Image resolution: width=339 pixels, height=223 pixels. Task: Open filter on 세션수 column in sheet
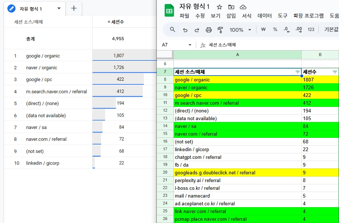pyautogui.click(x=335, y=72)
